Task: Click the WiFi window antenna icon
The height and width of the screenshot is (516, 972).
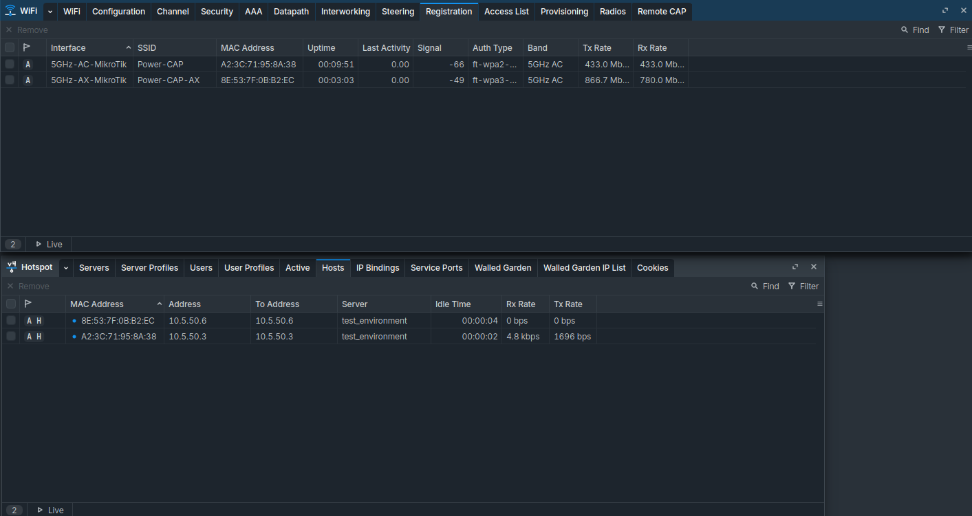Action: tap(10, 11)
